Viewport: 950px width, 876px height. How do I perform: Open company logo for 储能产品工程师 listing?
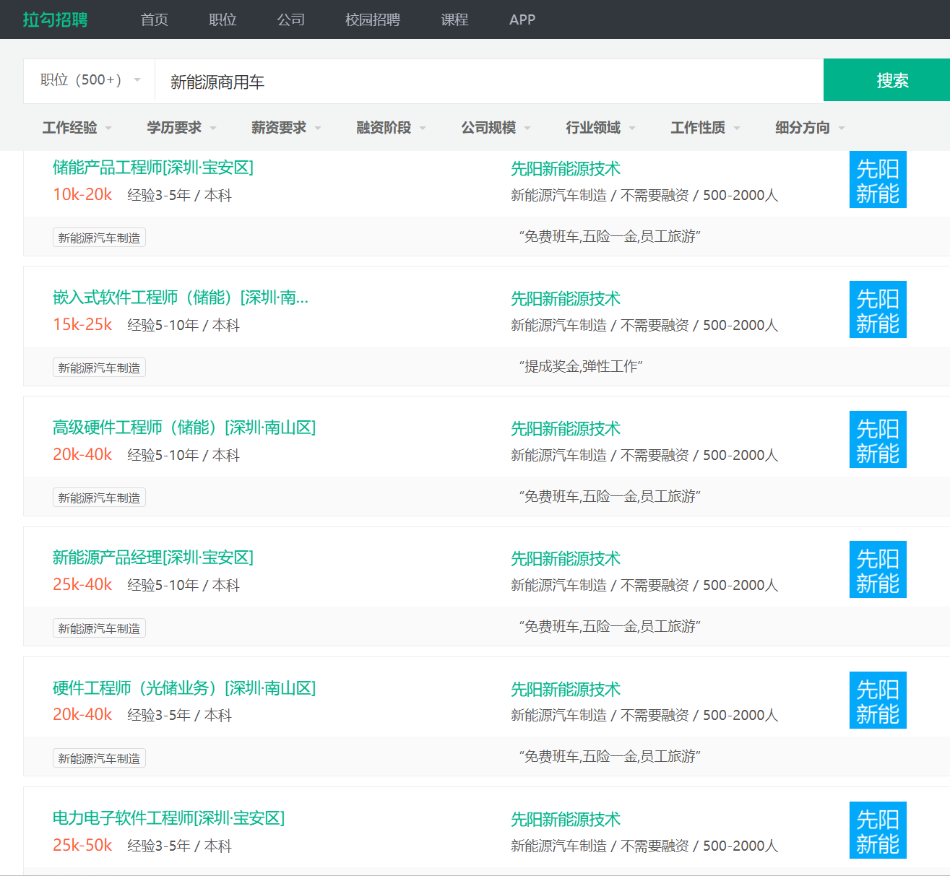pos(877,181)
